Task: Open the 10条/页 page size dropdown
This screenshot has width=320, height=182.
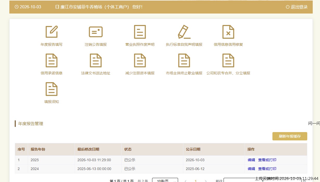Action: click(165, 180)
